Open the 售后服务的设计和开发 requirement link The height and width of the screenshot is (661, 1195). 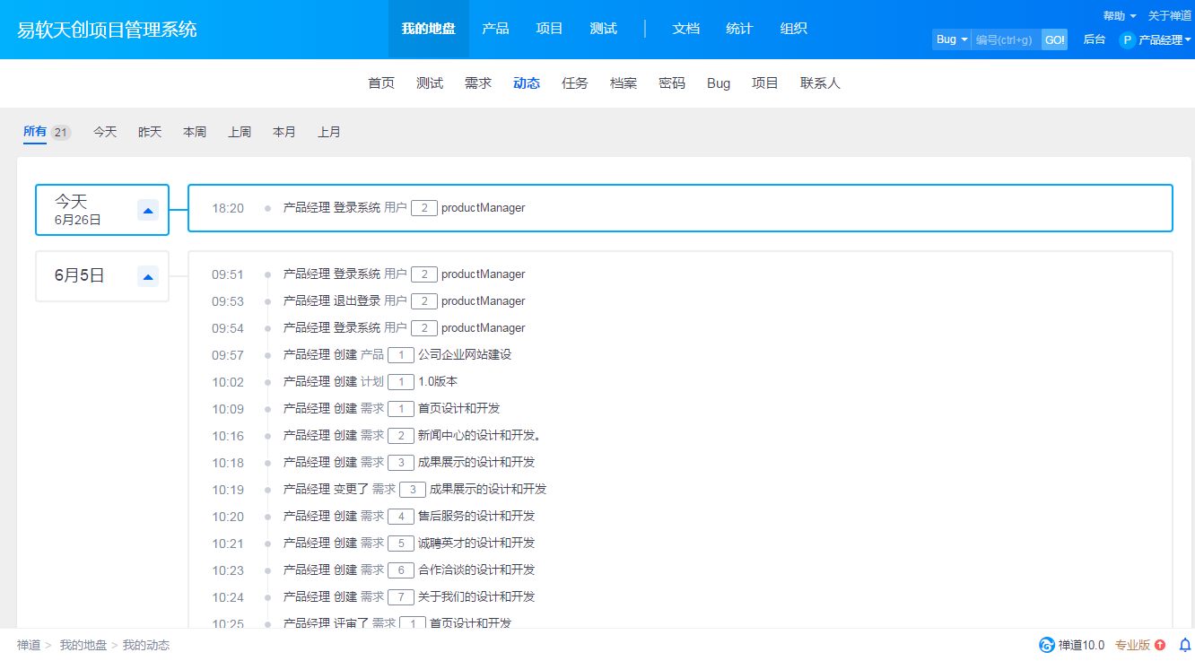(x=476, y=517)
